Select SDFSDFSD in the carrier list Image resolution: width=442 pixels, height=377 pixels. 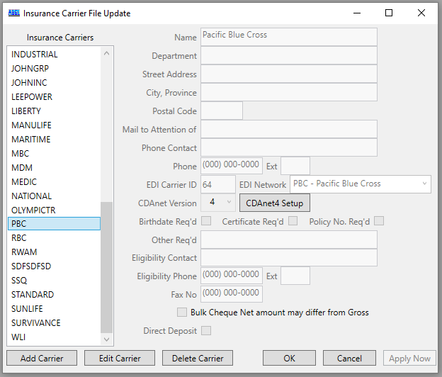(54, 266)
